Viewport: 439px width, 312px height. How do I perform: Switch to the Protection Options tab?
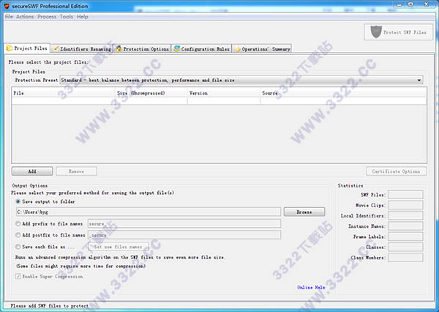pos(143,49)
